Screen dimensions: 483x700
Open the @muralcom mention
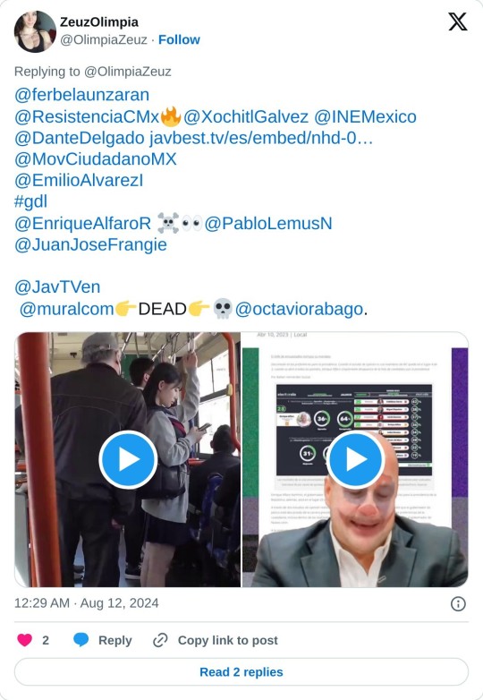[x=67, y=309]
